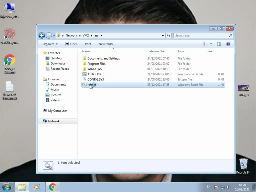Click Open in the toolbar
This screenshot has width=256, height=192.
coord(71,44)
